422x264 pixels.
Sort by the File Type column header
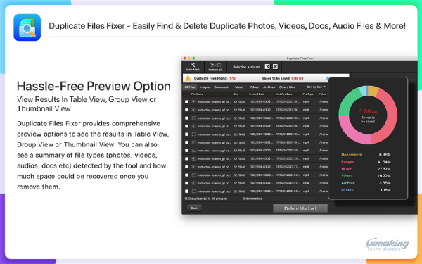(308, 94)
